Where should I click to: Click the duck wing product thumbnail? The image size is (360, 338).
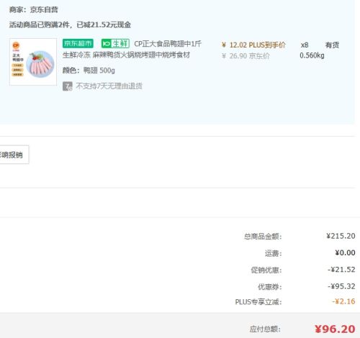point(33,62)
